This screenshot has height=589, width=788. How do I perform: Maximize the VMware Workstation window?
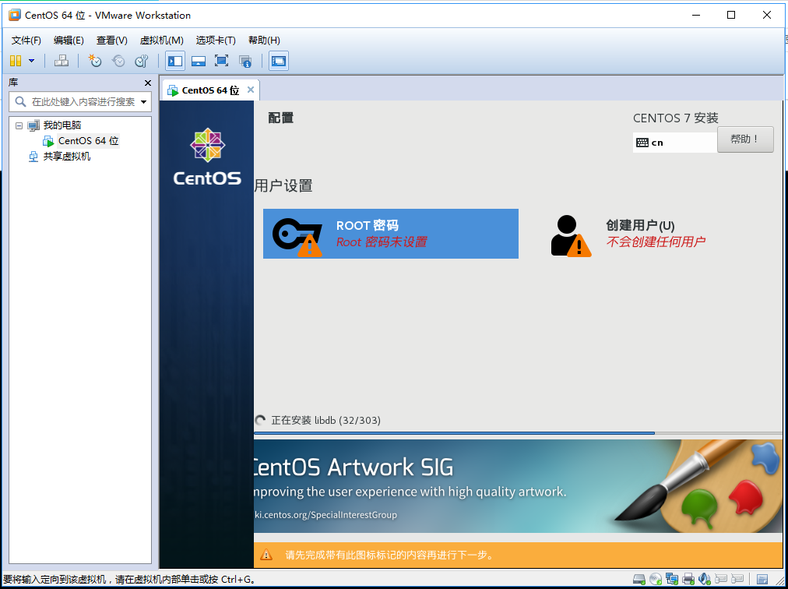pos(731,15)
